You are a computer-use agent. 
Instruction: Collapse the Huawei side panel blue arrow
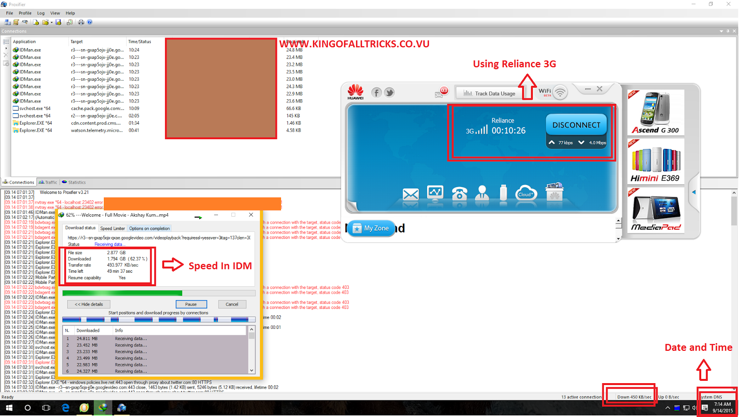(694, 192)
